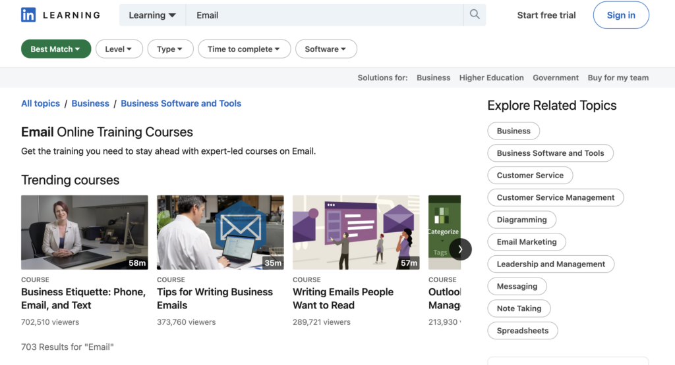Expand the Level filter

(119, 49)
